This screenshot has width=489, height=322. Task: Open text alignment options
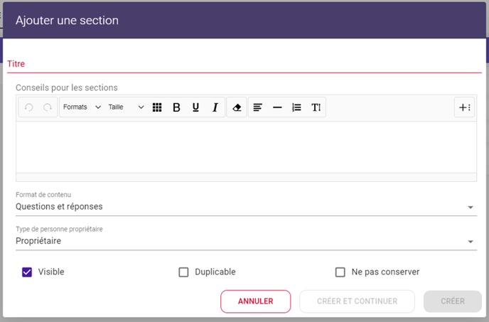click(257, 107)
